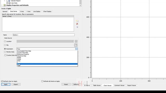166x93 pixels.
Task: Open the location editor ellipsis button
Action: coord(76,41)
